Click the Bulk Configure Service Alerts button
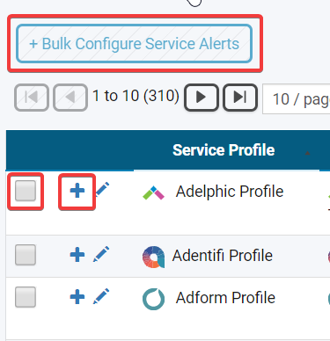The height and width of the screenshot is (341, 330). pos(135,44)
